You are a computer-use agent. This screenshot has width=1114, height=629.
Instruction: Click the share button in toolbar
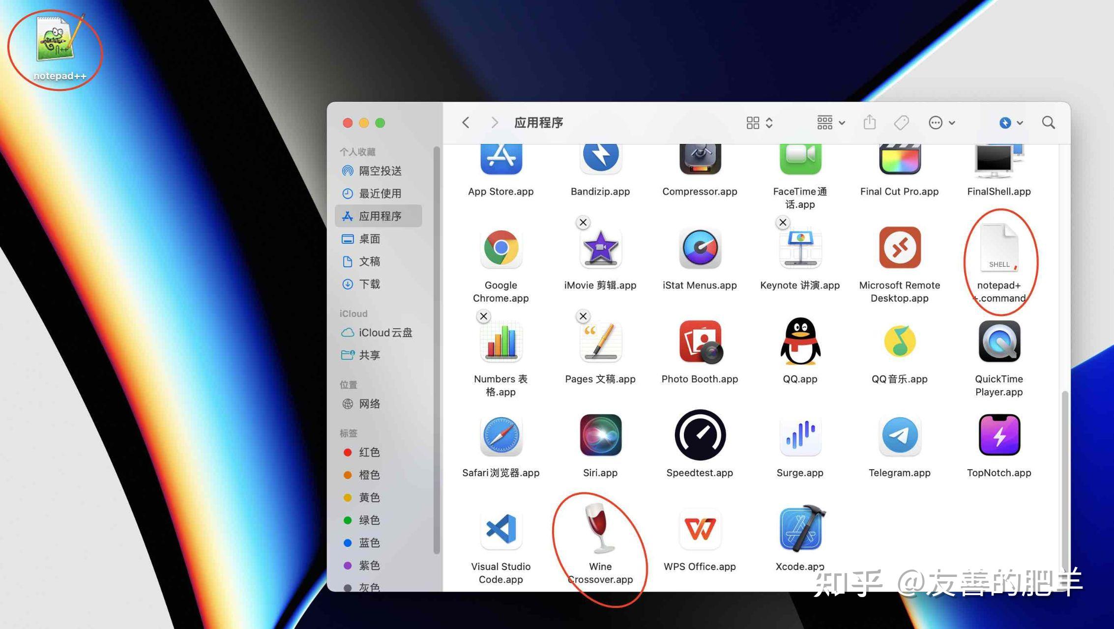click(x=870, y=122)
